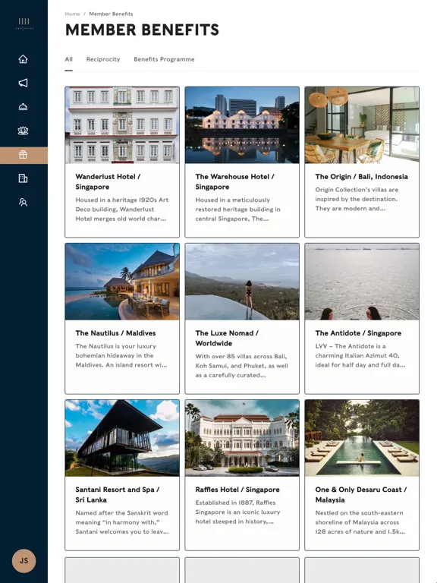
Task: Open The Warehouse Hotel photo
Action: click(x=242, y=125)
